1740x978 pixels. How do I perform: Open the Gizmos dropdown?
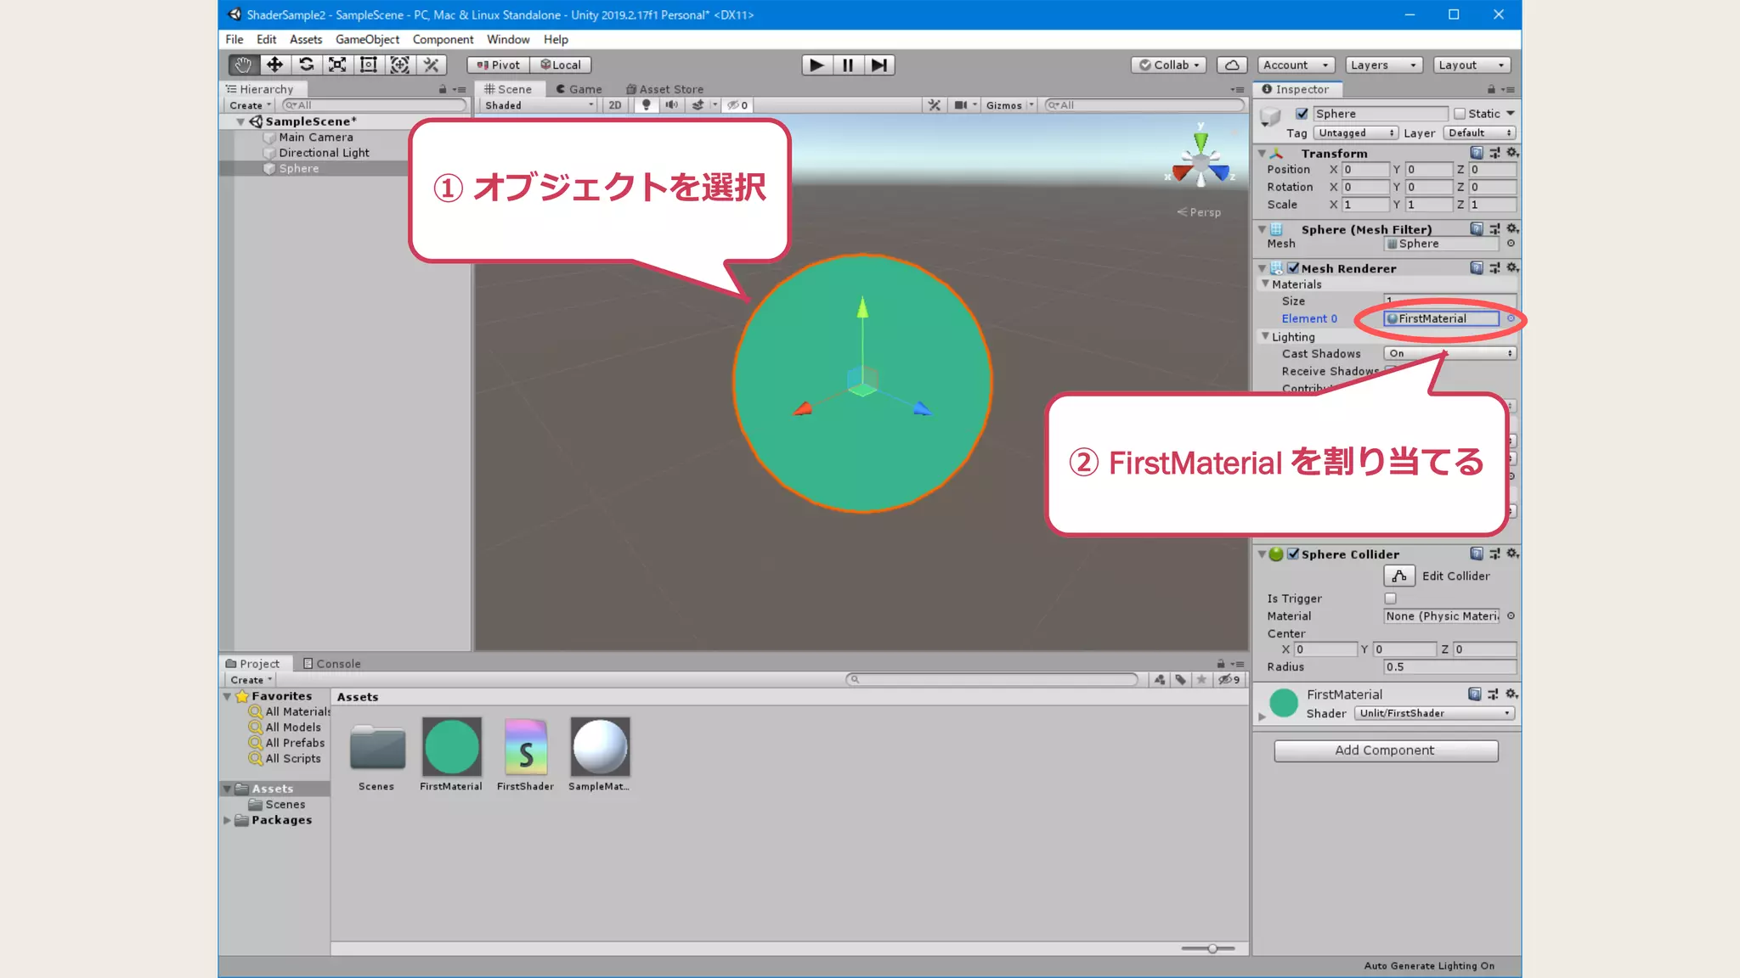point(1009,105)
